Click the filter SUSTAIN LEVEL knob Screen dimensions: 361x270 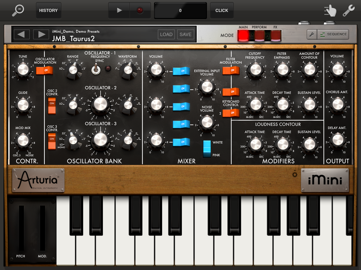coord(310,105)
